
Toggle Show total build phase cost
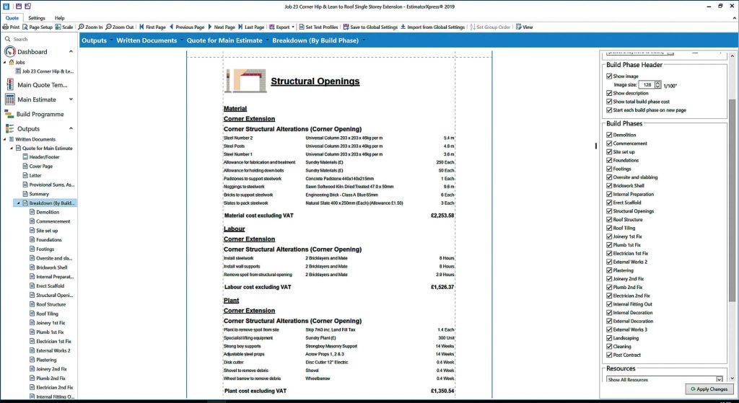(609, 101)
